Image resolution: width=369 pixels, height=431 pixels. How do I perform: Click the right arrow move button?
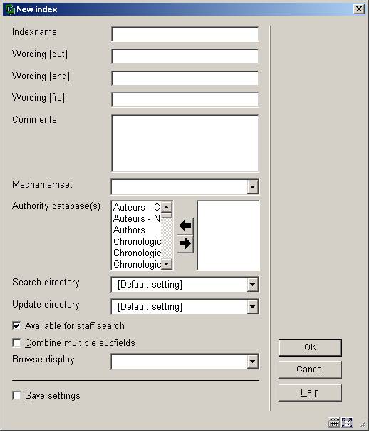(x=185, y=243)
